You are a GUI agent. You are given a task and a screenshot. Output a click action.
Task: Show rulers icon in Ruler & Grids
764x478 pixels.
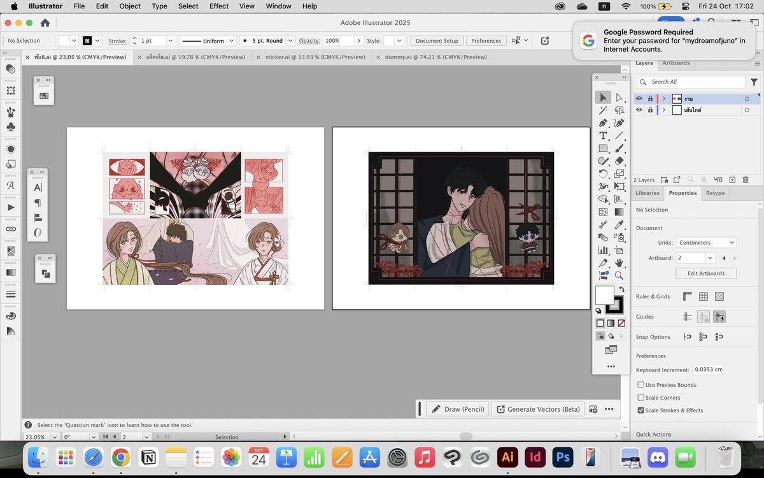click(688, 296)
